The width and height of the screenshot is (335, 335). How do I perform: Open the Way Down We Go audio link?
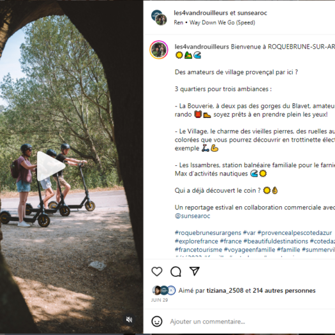coord(222,22)
